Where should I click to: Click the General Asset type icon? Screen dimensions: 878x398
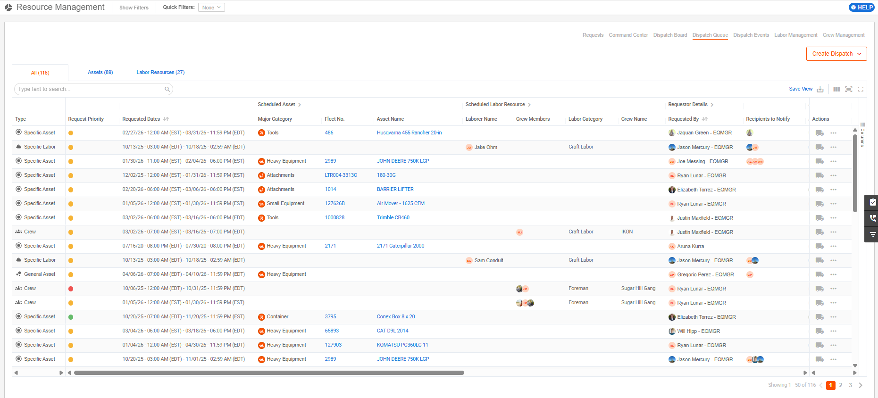(19, 274)
